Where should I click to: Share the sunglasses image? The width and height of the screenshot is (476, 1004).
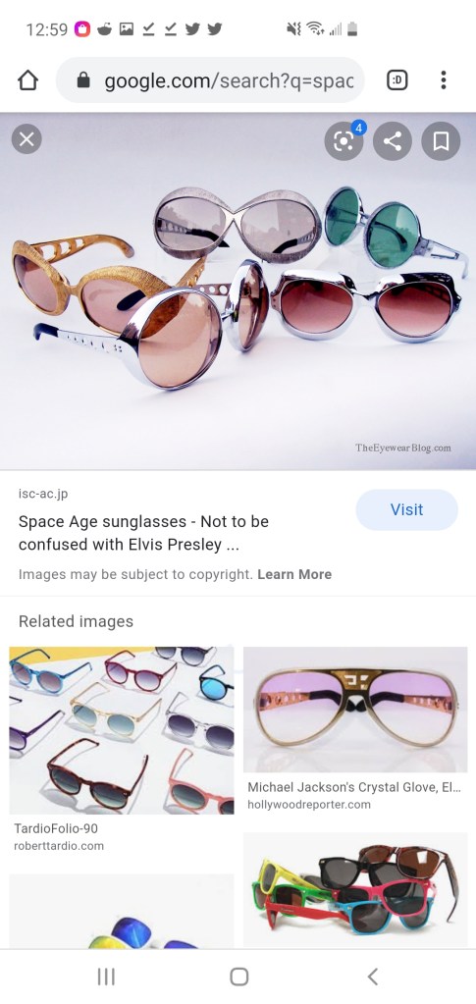[x=392, y=141]
